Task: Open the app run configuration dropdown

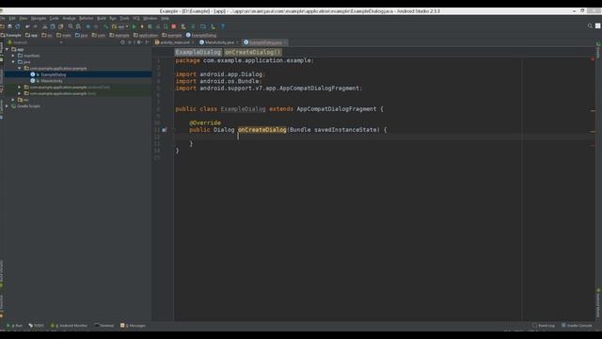Action: 120,26
